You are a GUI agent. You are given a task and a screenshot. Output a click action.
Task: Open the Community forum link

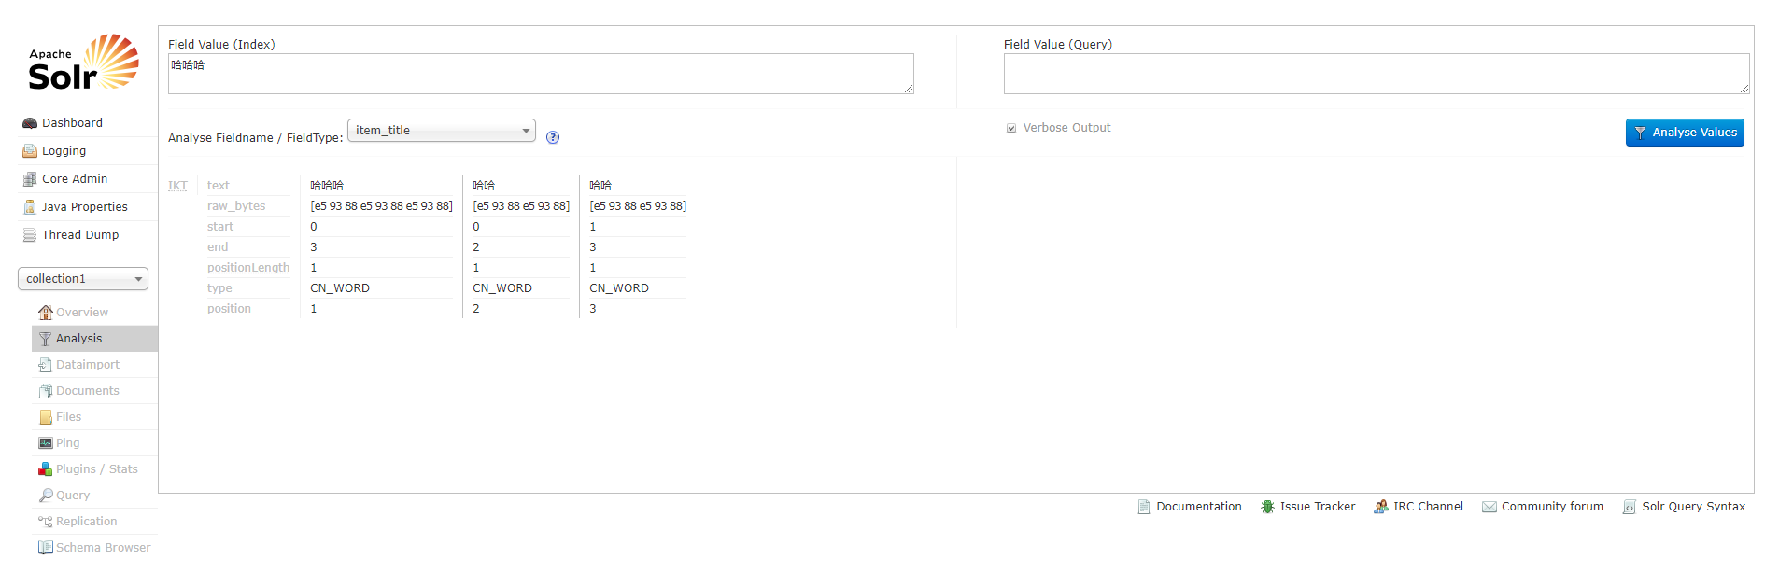coord(1543,507)
